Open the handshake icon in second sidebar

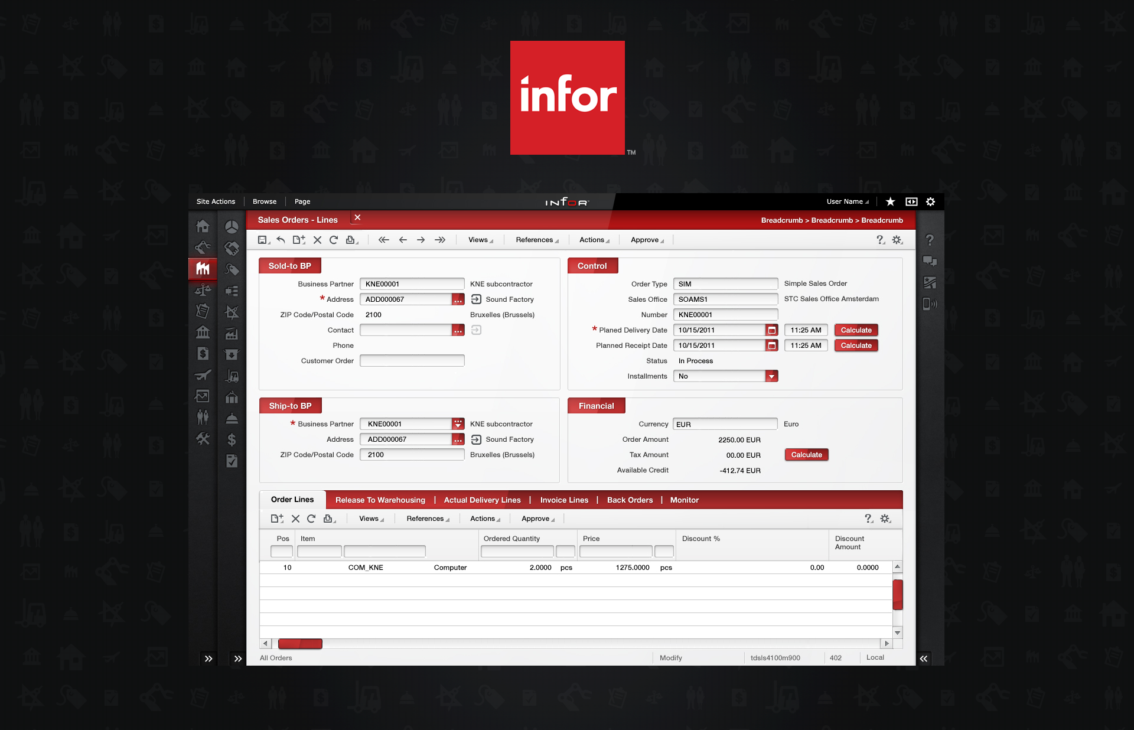tap(232, 248)
